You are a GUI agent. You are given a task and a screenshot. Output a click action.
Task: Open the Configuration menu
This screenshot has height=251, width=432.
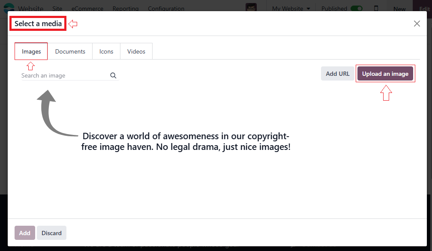coord(166,8)
